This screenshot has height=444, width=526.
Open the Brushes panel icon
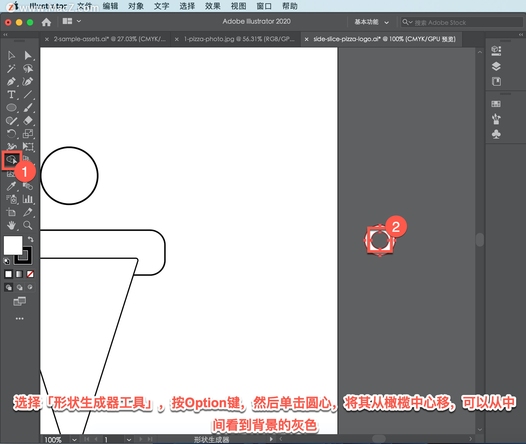tap(496, 119)
